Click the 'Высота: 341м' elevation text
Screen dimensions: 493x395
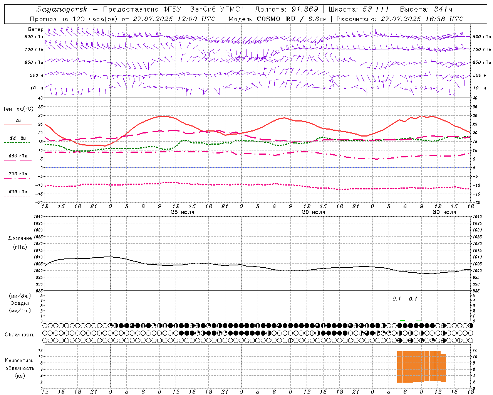pyautogui.click(x=426, y=9)
